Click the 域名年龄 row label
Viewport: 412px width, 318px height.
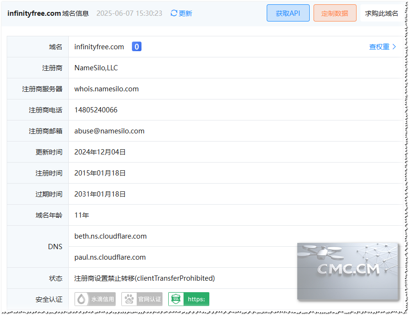pos(49,215)
